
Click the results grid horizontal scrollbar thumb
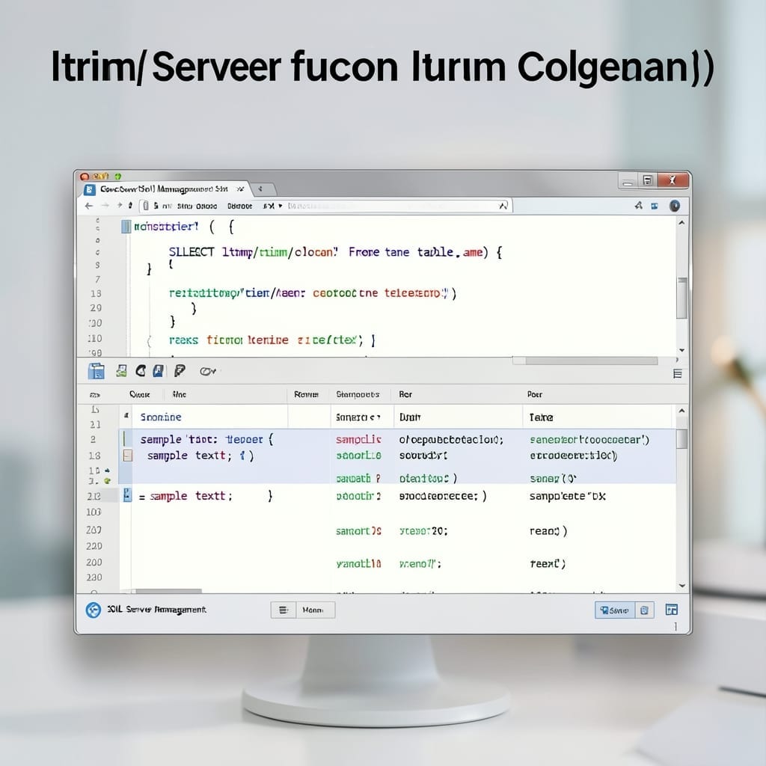point(168,591)
